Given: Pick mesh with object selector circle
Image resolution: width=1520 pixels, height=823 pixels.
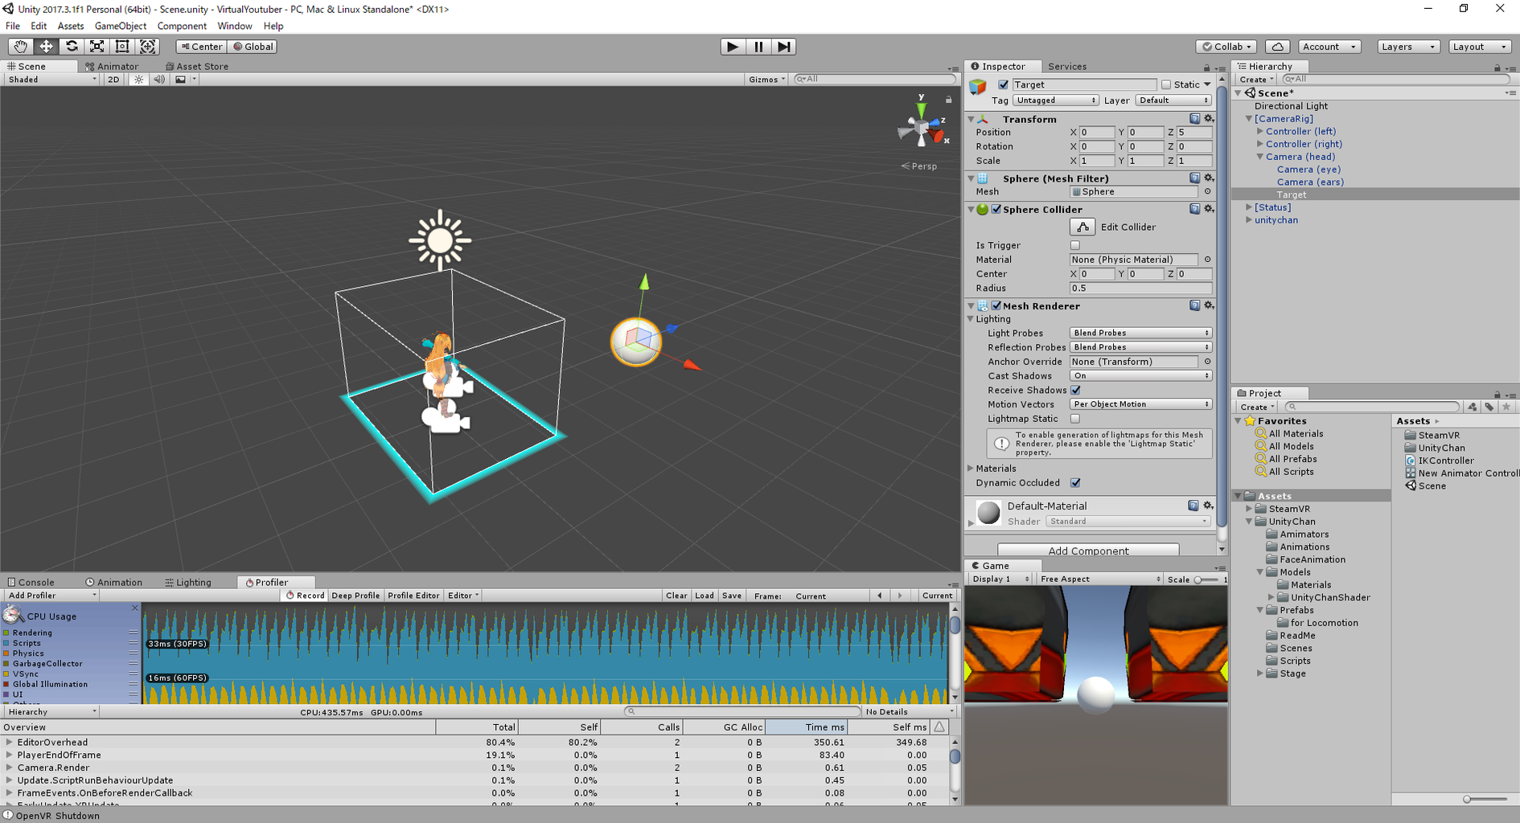Looking at the screenshot, I should (x=1207, y=192).
